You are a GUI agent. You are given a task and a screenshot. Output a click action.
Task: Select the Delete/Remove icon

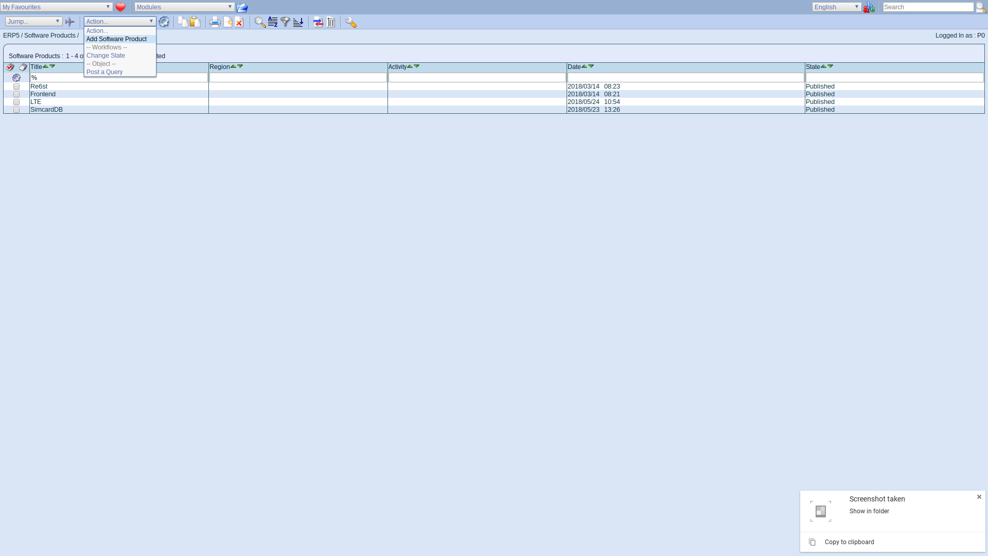coord(239,22)
